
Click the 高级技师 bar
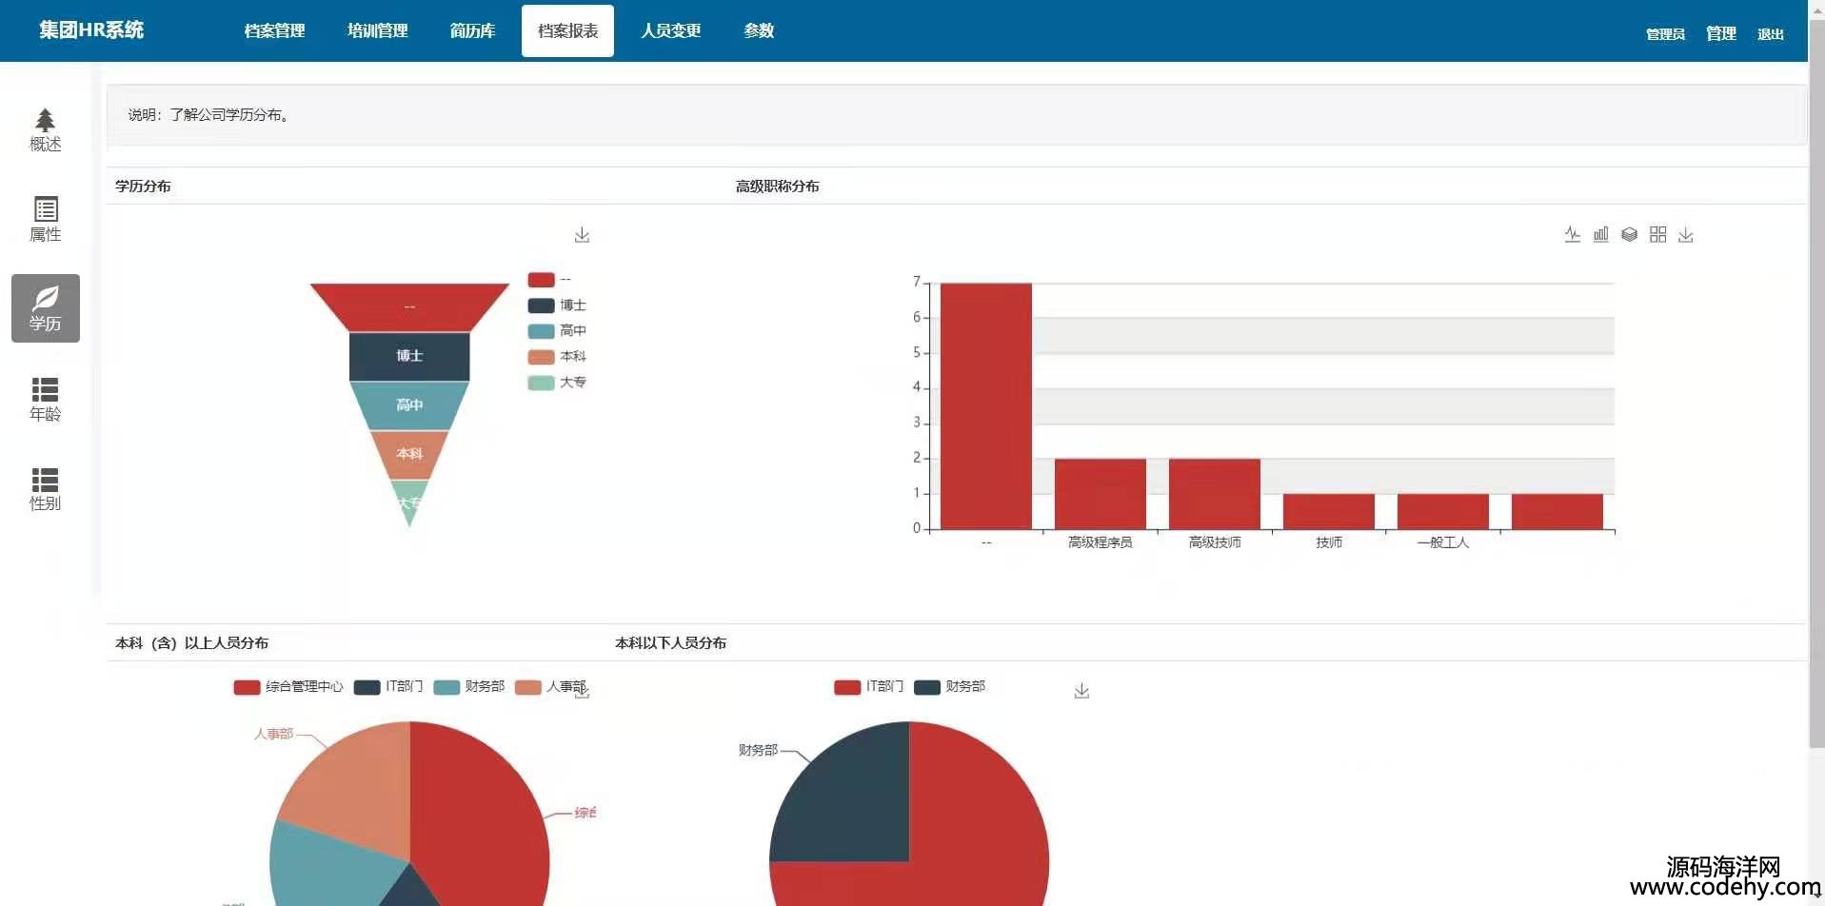pos(1215,494)
